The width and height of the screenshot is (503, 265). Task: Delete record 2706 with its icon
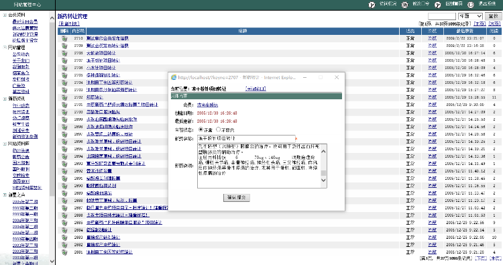point(64,68)
